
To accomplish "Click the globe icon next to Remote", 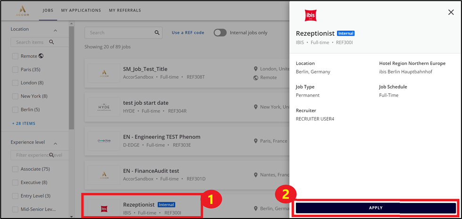I will (41, 56).
